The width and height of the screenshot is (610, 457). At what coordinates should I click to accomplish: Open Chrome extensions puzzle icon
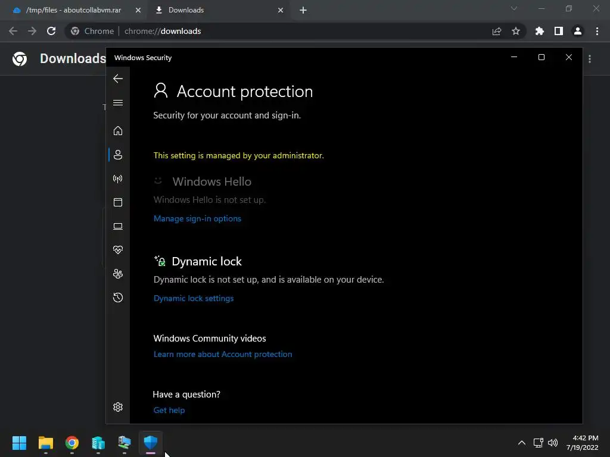point(539,31)
